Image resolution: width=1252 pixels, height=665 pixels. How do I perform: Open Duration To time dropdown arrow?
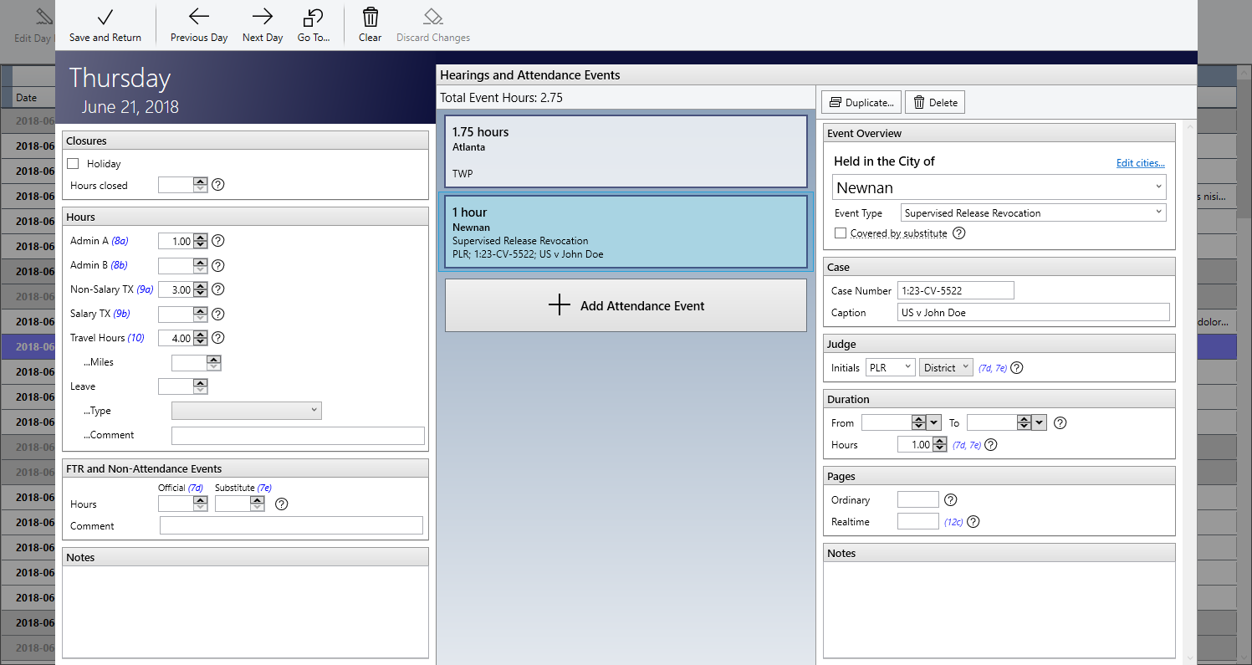(1040, 423)
